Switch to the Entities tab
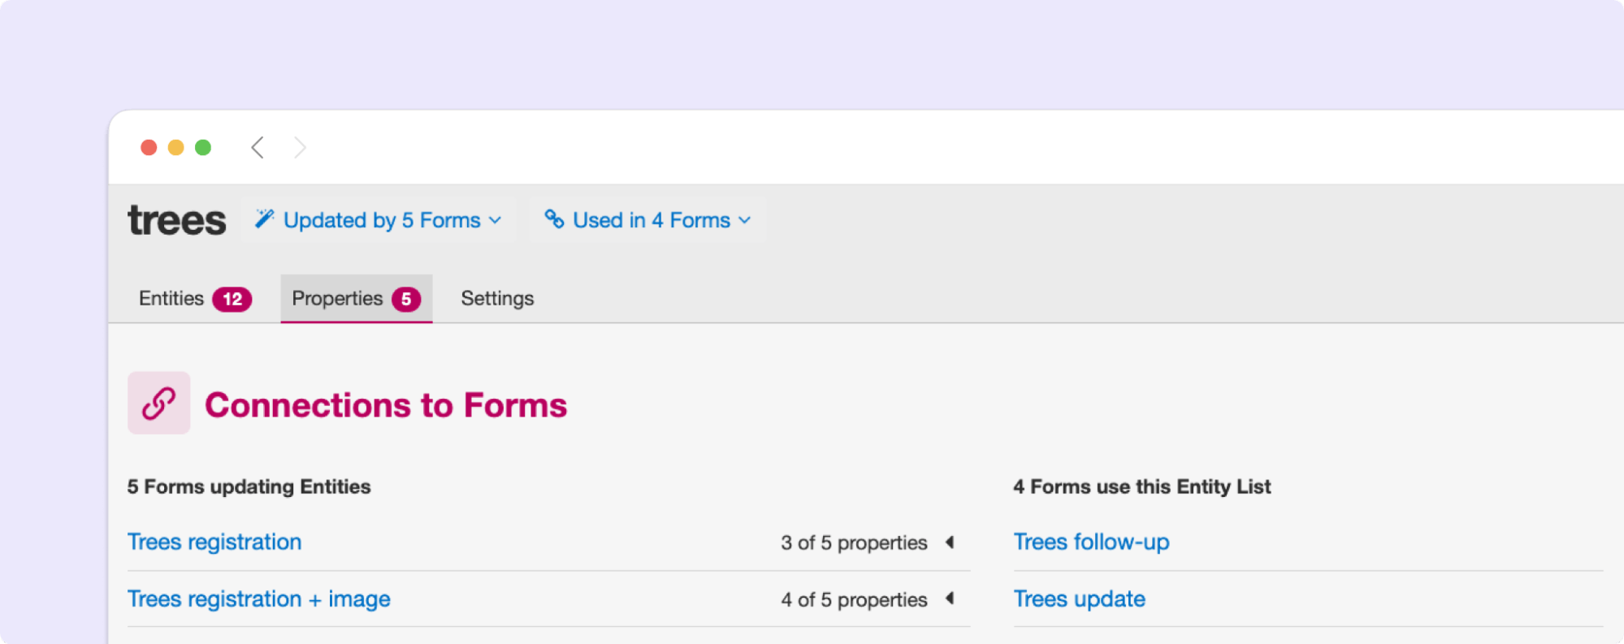Image resolution: width=1624 pixels, height=644 pixels. click(171, 298)
